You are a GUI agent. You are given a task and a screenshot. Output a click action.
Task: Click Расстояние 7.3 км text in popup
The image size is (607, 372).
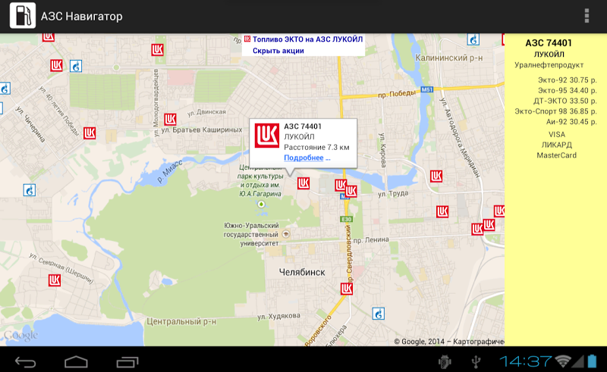click(x=316, y=147)
